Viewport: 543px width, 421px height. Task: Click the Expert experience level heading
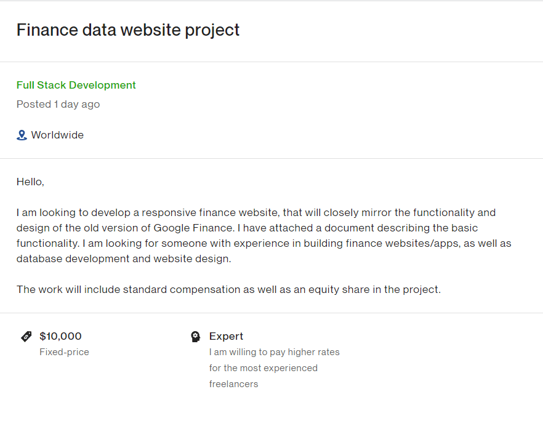(226, 336)
